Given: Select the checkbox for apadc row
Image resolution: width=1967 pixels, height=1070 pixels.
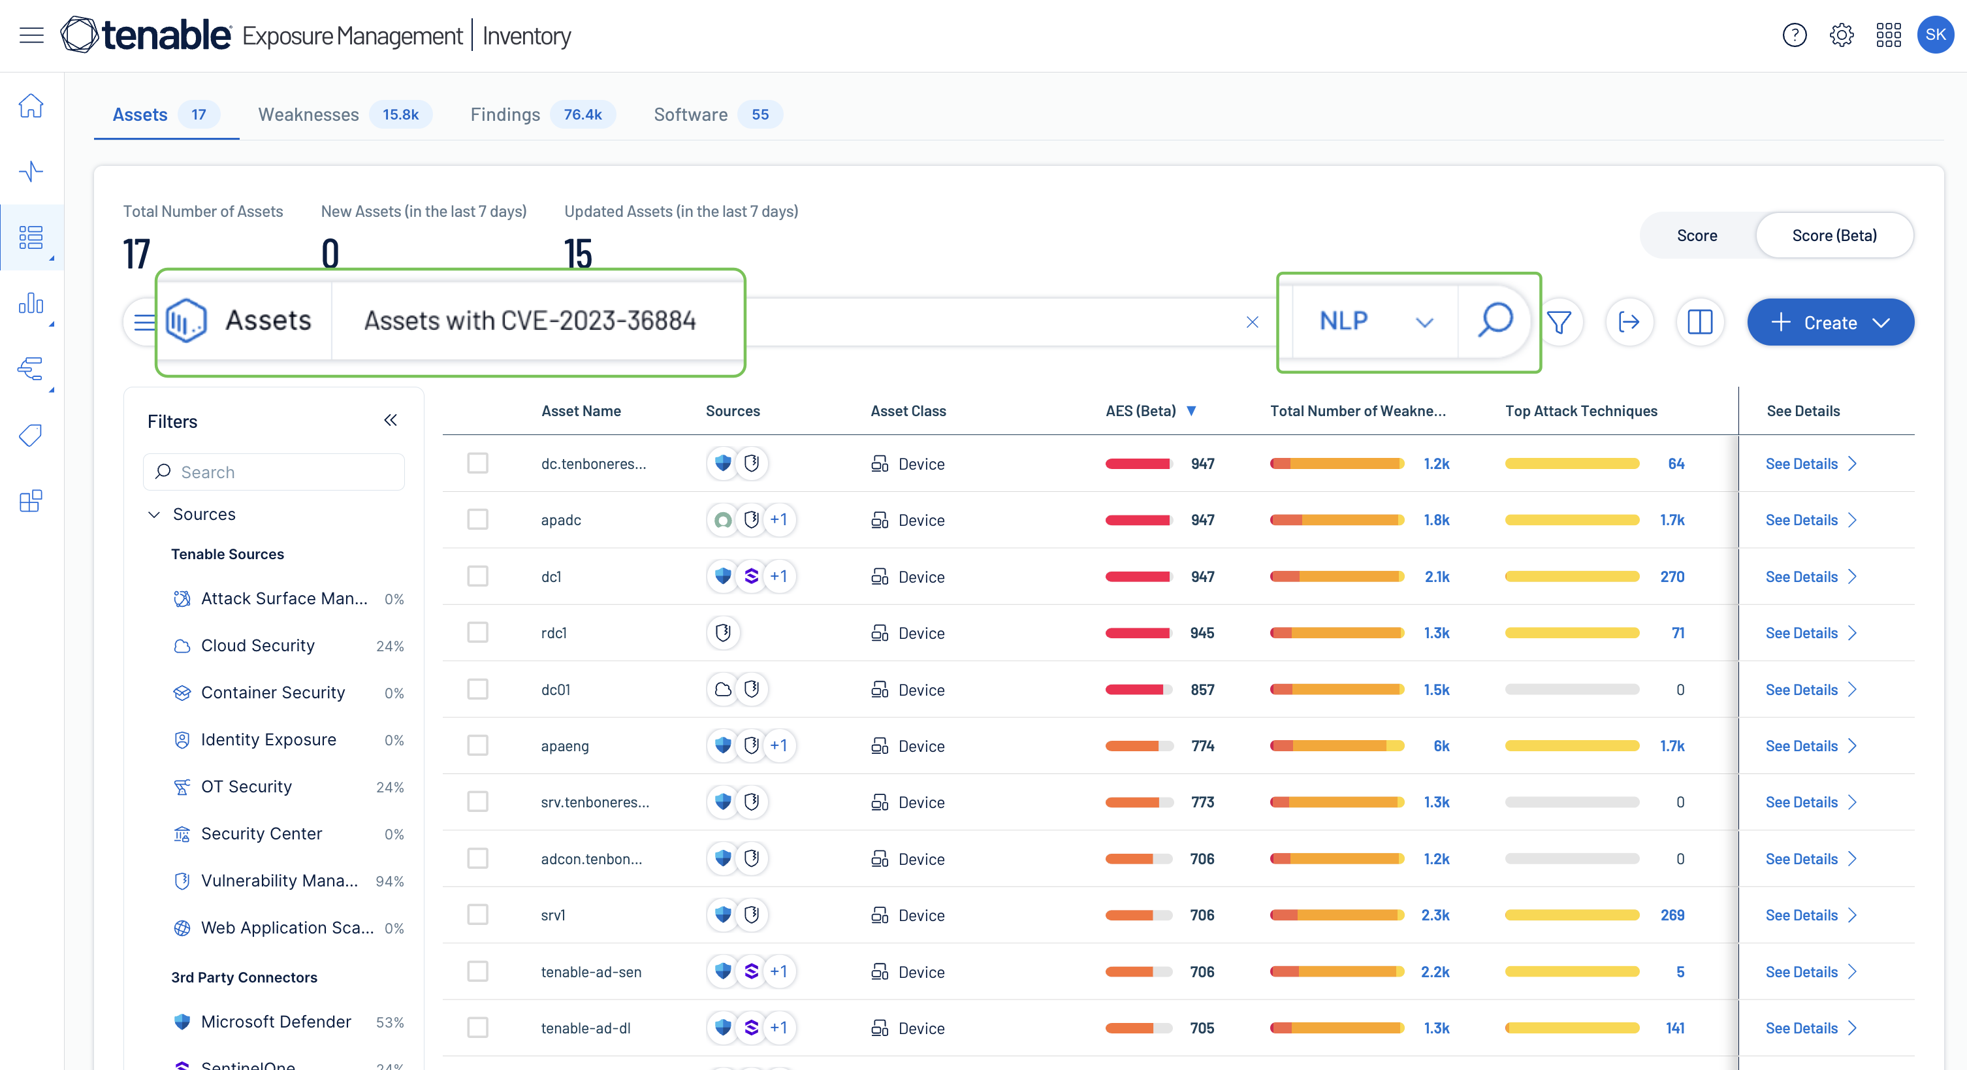Looking at the screenshot, I should (x=477, y=519).
